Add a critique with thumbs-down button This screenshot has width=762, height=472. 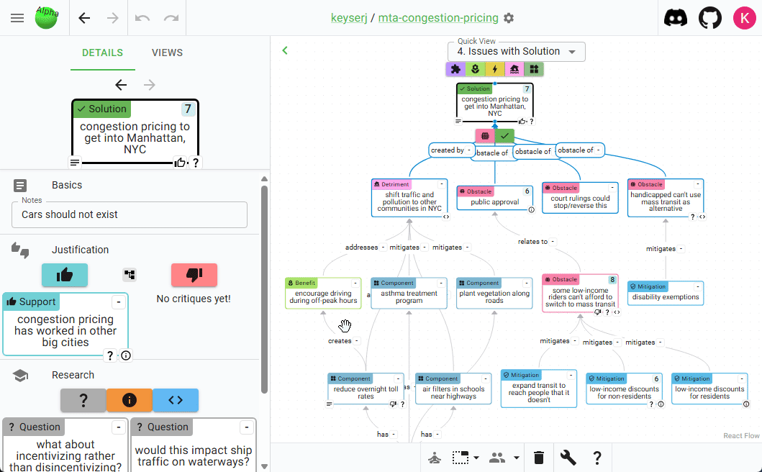[194, 275]
